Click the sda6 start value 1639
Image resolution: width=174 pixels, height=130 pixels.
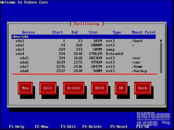pyautogui.click(x=61, y=62)
